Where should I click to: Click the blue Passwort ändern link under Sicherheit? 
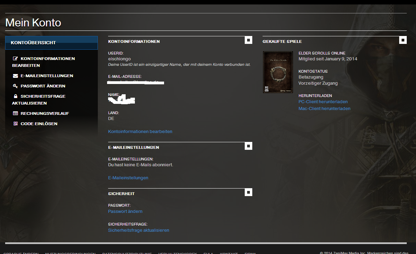[125, 211]
